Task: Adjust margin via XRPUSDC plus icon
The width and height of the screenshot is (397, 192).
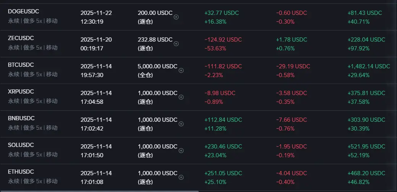Action: click(181, 97)
